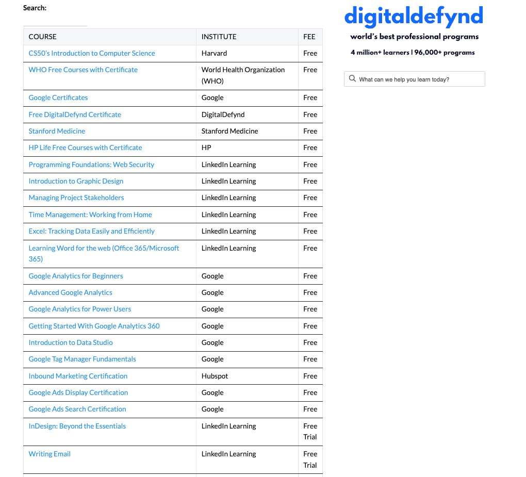The height and width of the screenshot is (477, 526).
Task: Click the magnifier icon in search box
Action: pos(352,79)
